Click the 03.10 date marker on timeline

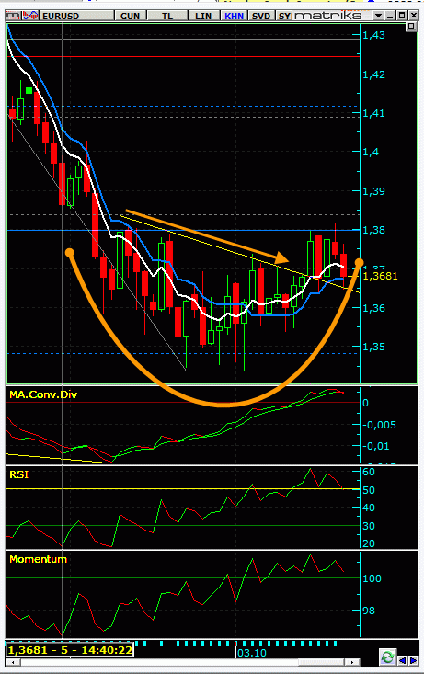[x=252, y=653]
